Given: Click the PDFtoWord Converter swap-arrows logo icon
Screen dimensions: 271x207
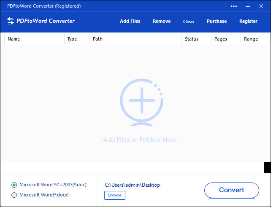Looking at the screenshot, I should point(11,21).
